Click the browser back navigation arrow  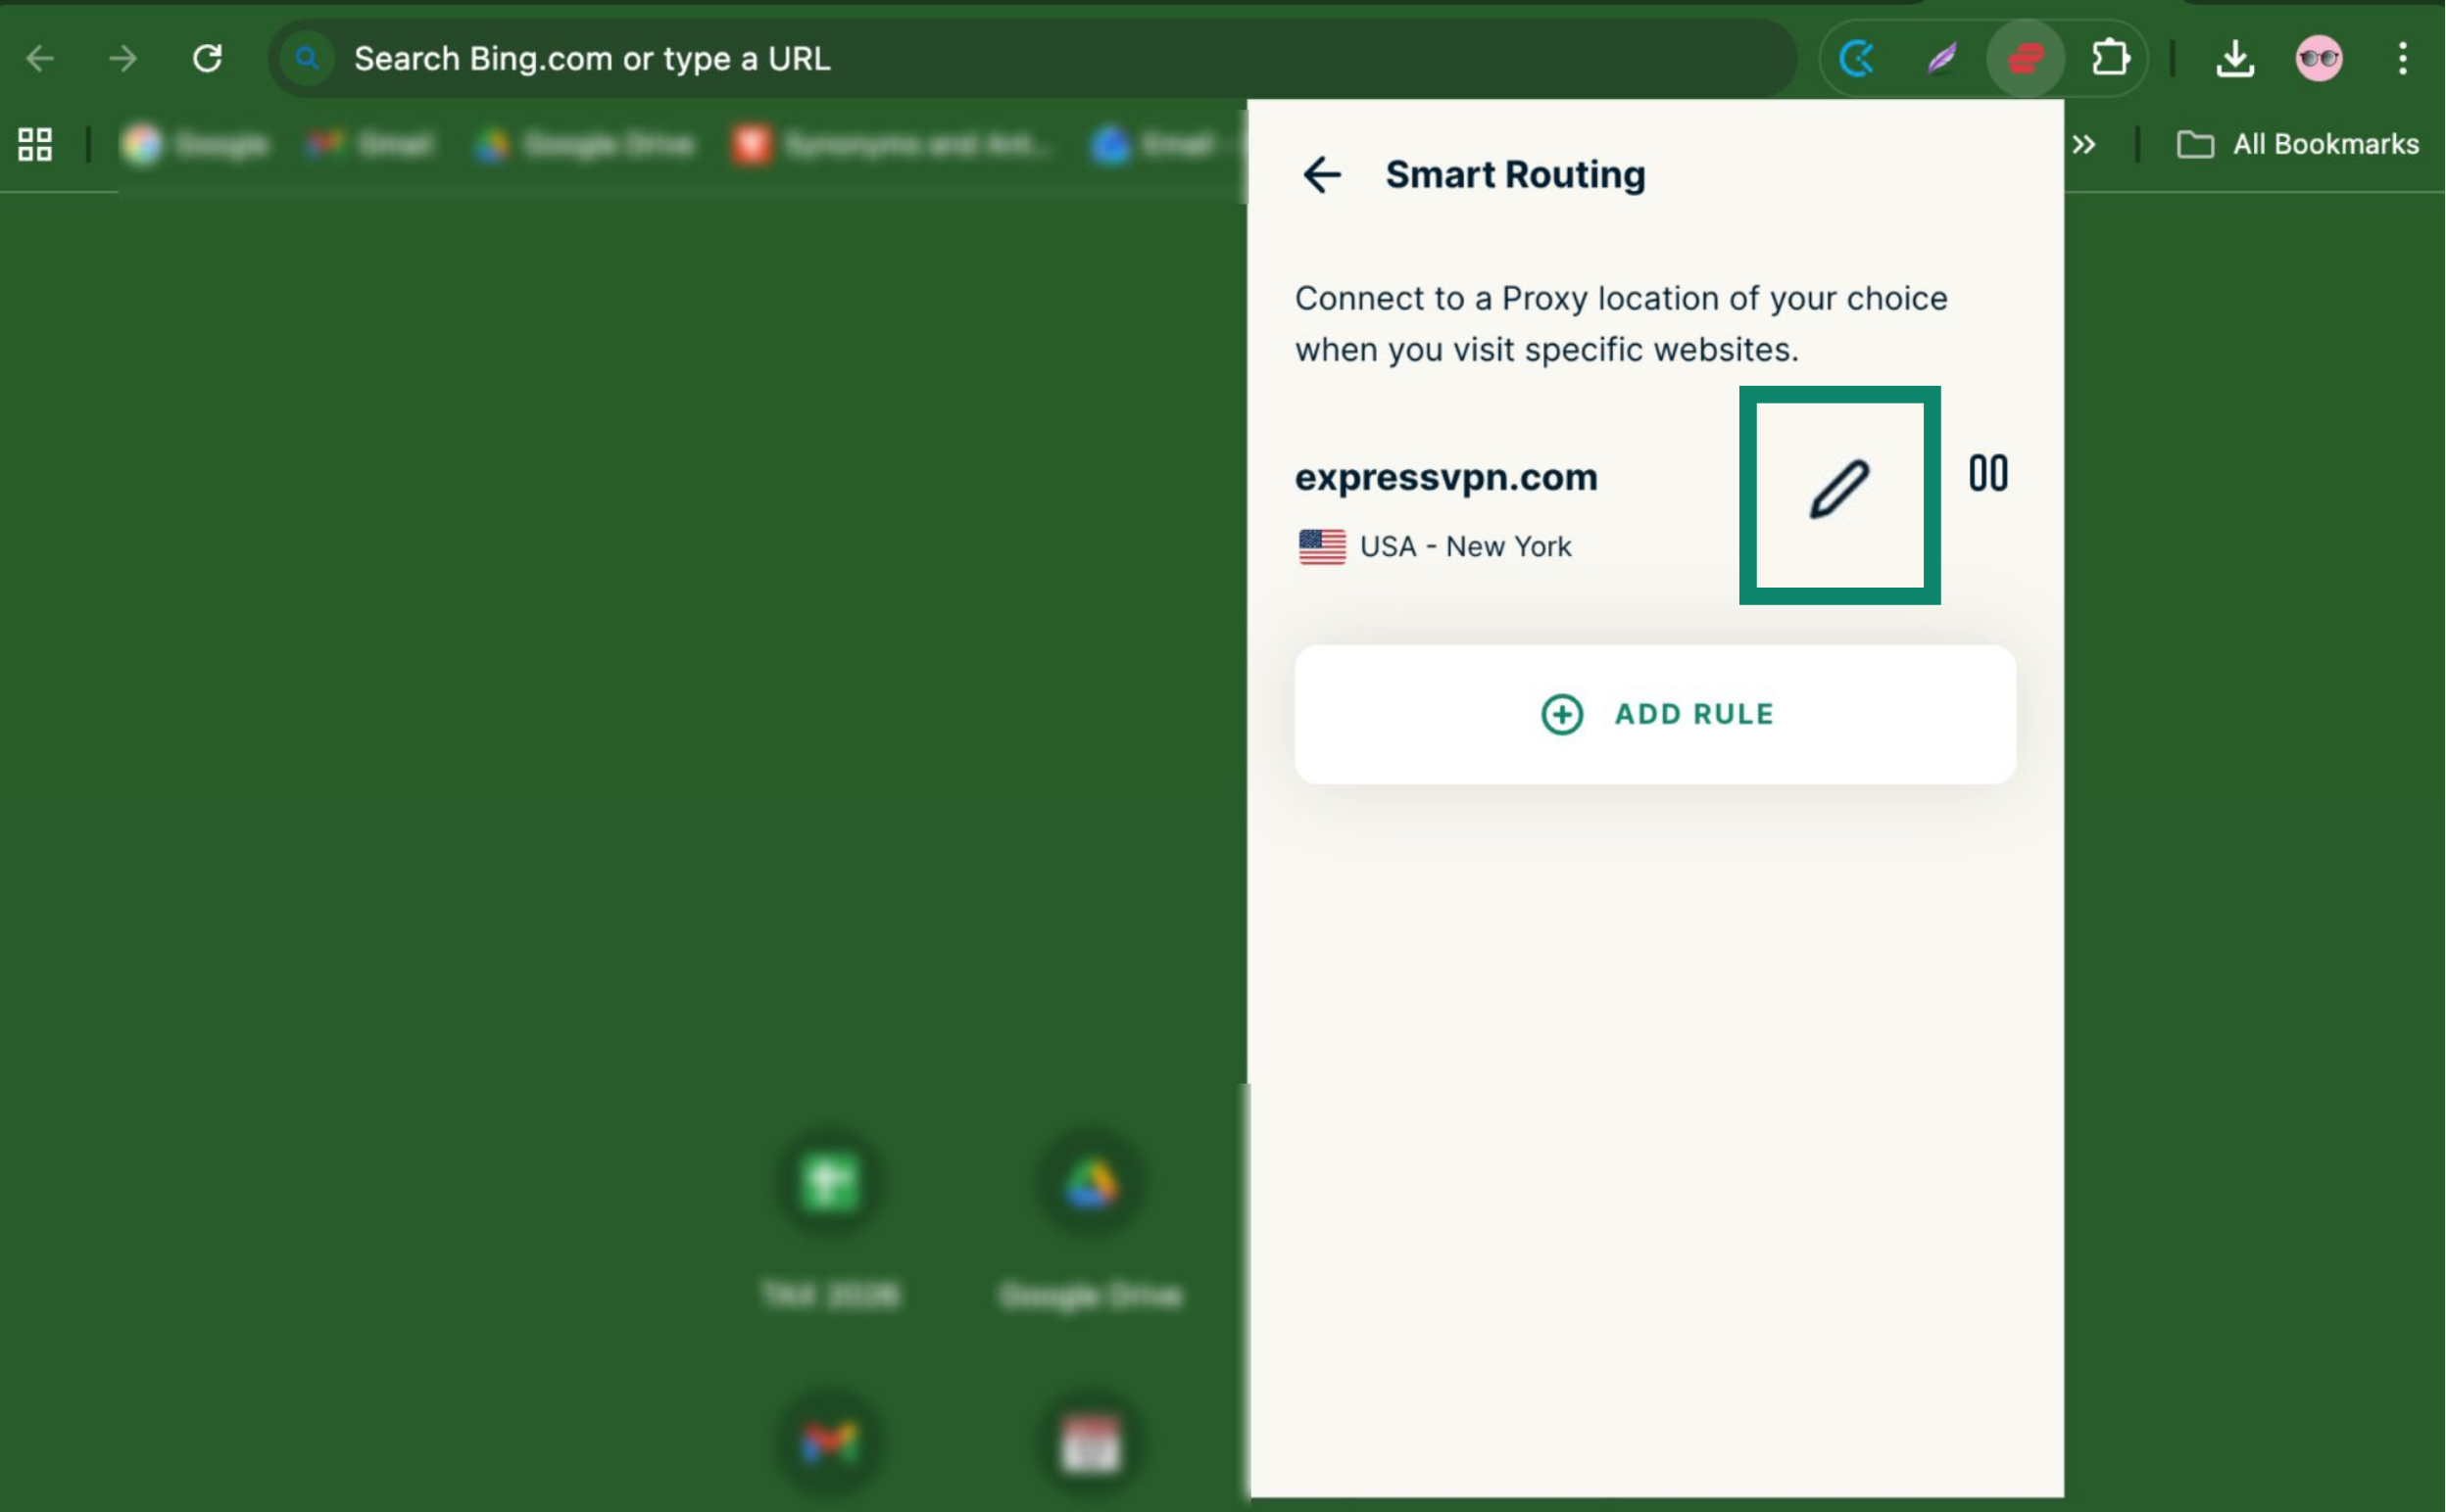(x=40, y=59)
